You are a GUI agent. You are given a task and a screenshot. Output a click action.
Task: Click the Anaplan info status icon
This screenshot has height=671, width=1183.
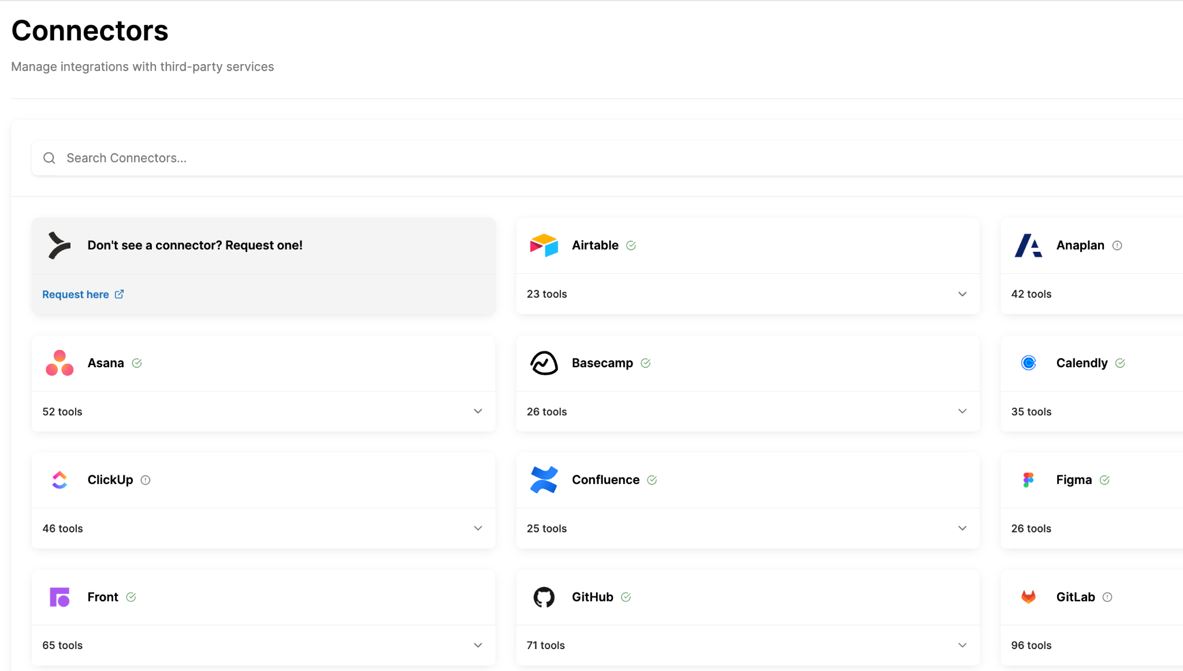pyautogui.click(x=1117, y=245)
